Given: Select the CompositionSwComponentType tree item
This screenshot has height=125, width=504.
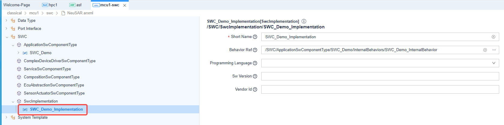Looking at the screenshot, I should [x=52, y=77].
